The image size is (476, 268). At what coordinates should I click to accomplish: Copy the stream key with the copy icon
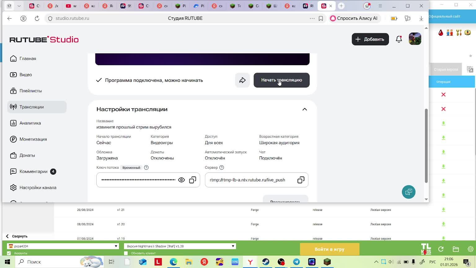pos(193,180)
